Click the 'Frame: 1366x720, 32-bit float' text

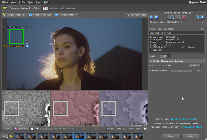pyautogui.click(x=124, y=128)
